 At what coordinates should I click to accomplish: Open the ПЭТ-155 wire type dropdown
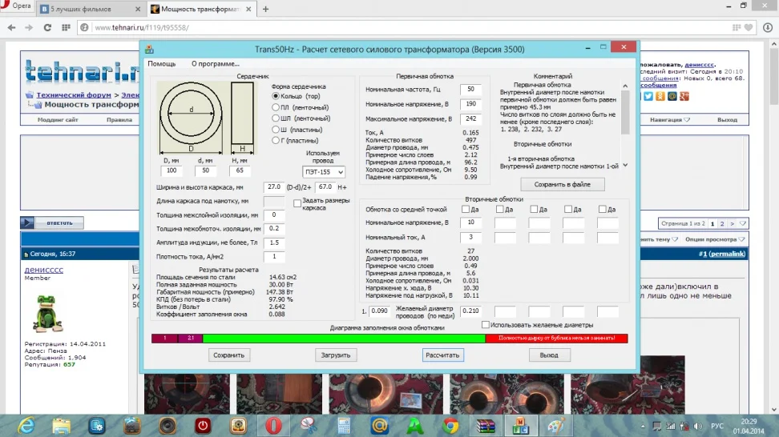click(324, 171)
